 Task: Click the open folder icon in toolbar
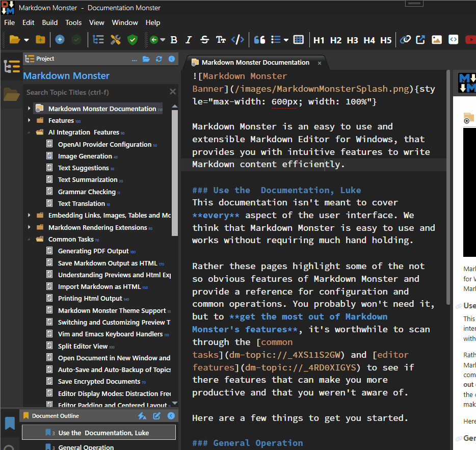[14, 39]
